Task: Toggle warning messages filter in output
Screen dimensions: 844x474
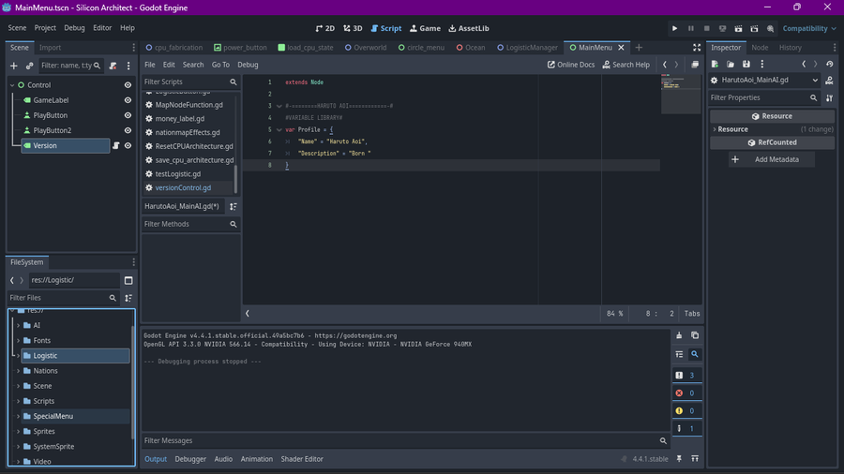Action: pyautogui.click(x=686, y=410)
